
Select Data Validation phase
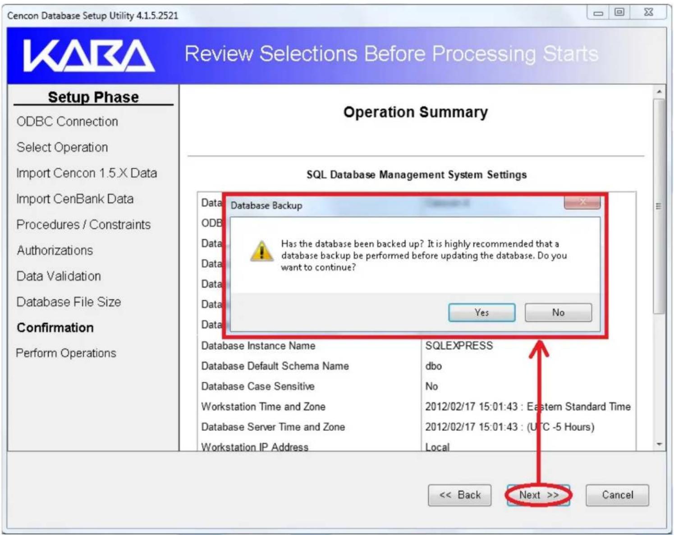click(59, 276)
